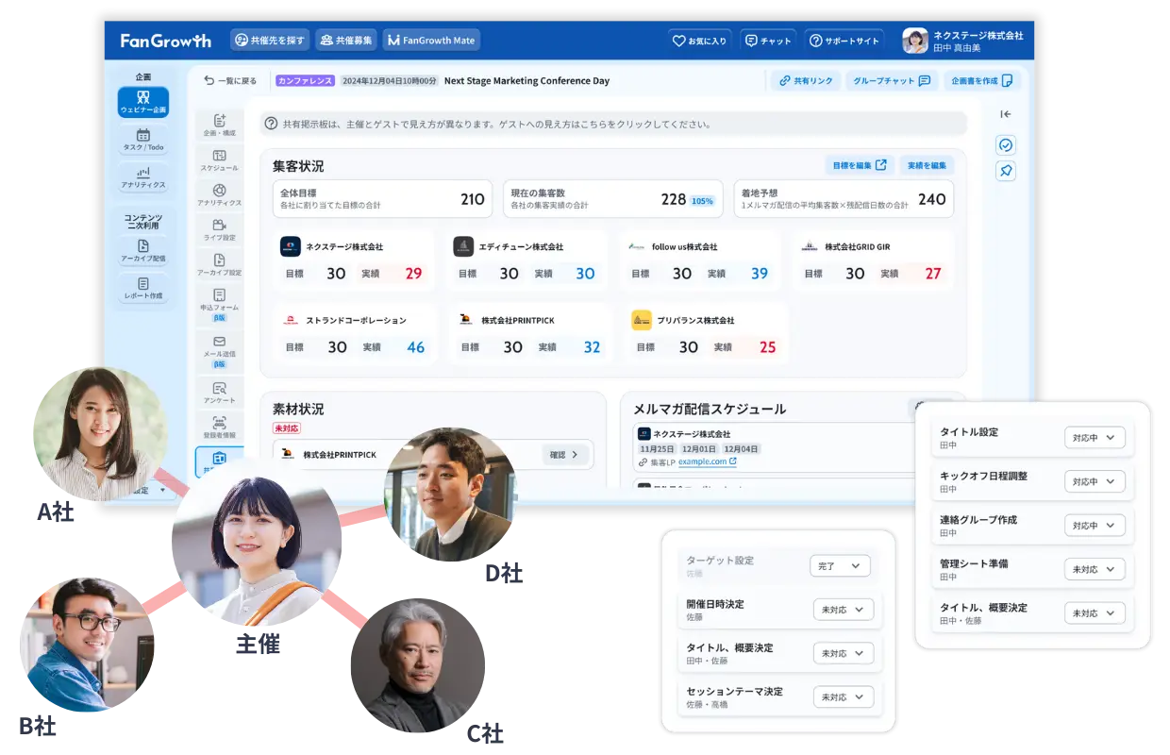Image resolution: width=1170 pixels, height=755 pixels.
Task: Go to 申込フォーム in the inner menu
Action: coord(219,305)
